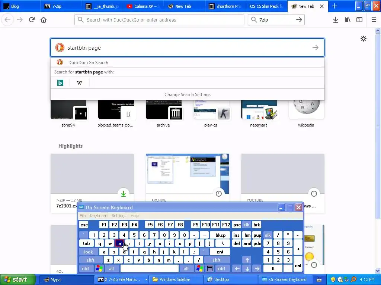Switch to the iOS 15 Skin Pack tab
The height and width of the screenshot is (285, 381).
coord(266,6)
